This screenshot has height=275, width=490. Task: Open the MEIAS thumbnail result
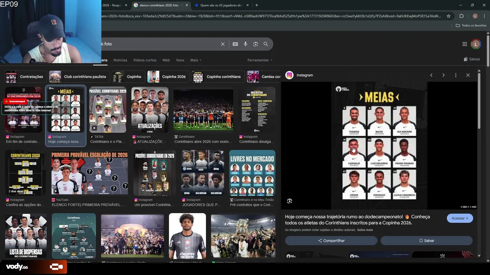pos(65,110)
